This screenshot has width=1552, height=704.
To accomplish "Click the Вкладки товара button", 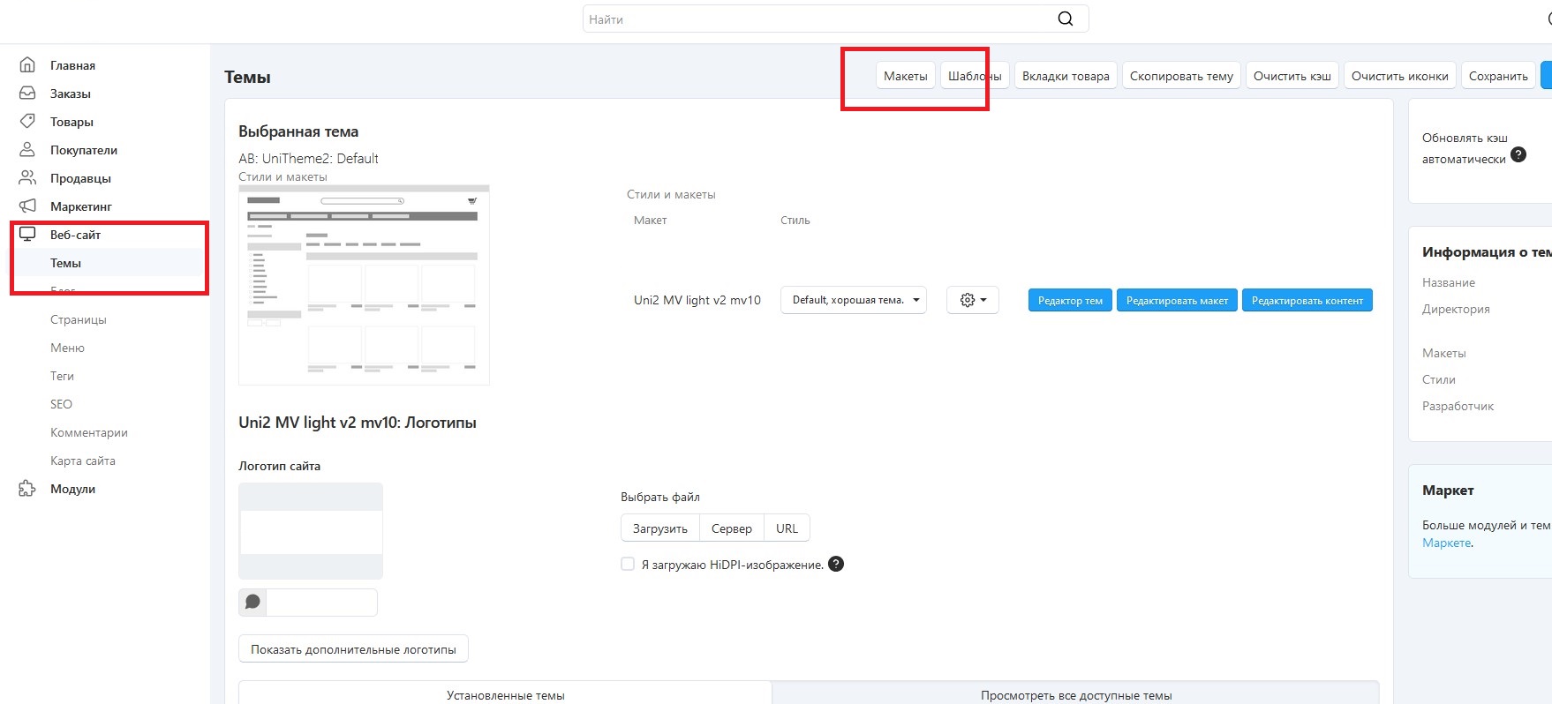I will coord(1066,76).
